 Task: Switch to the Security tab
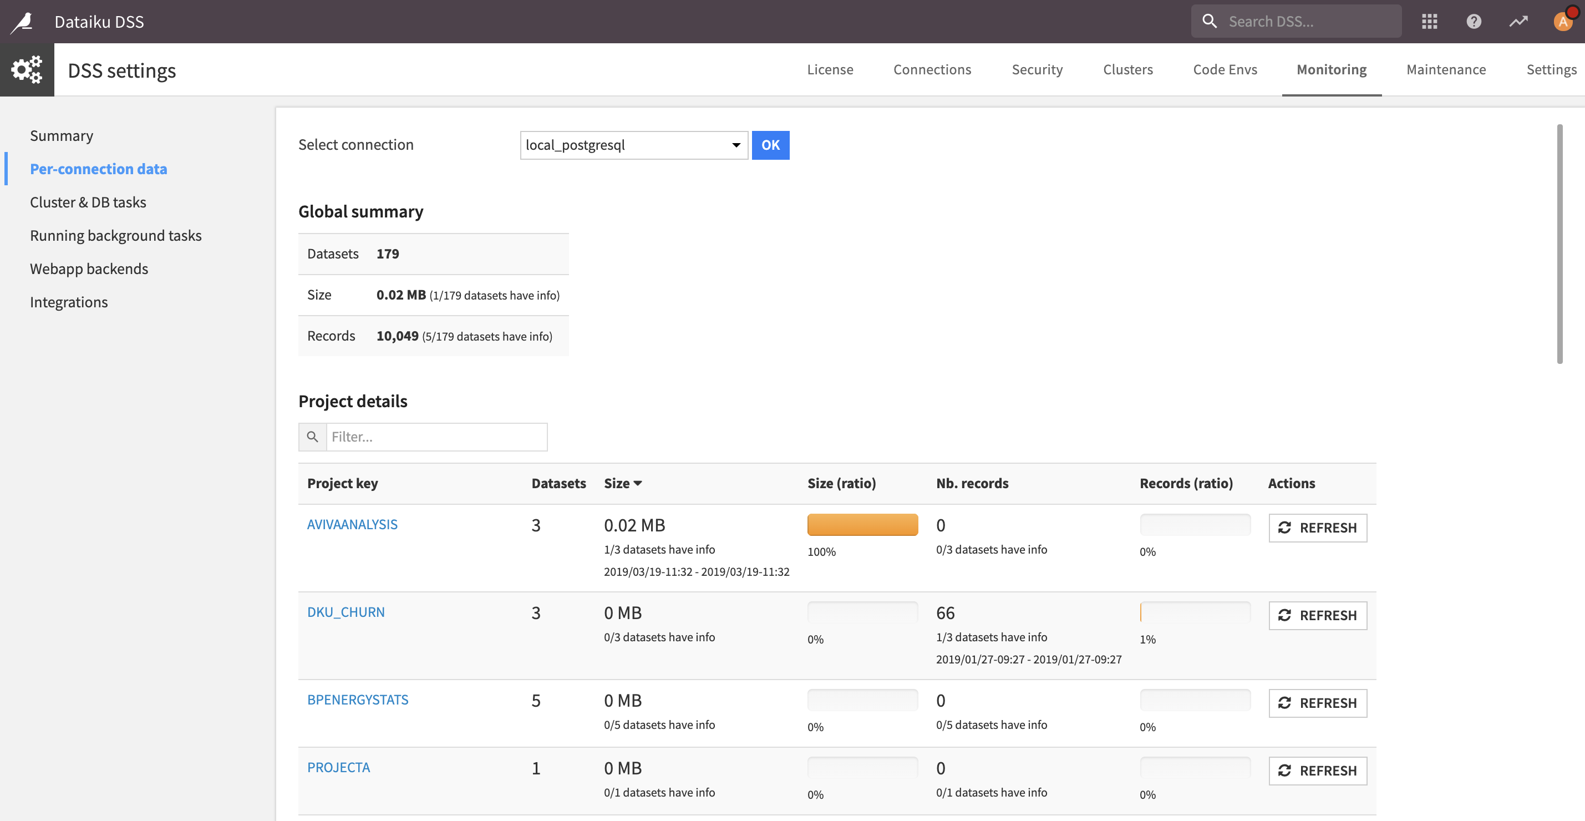click(1037, 69)
